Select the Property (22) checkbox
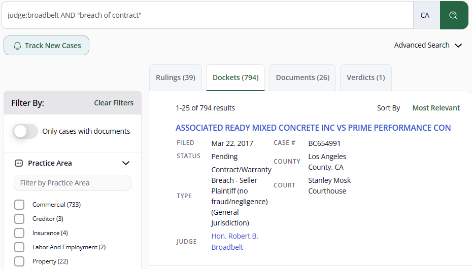 click(19, 261)
